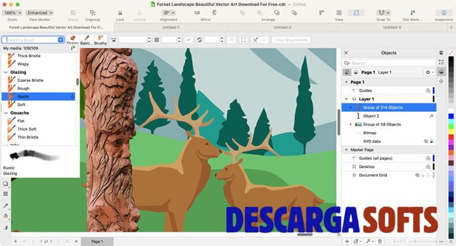Expand the Group of 58 Objects

350,124
